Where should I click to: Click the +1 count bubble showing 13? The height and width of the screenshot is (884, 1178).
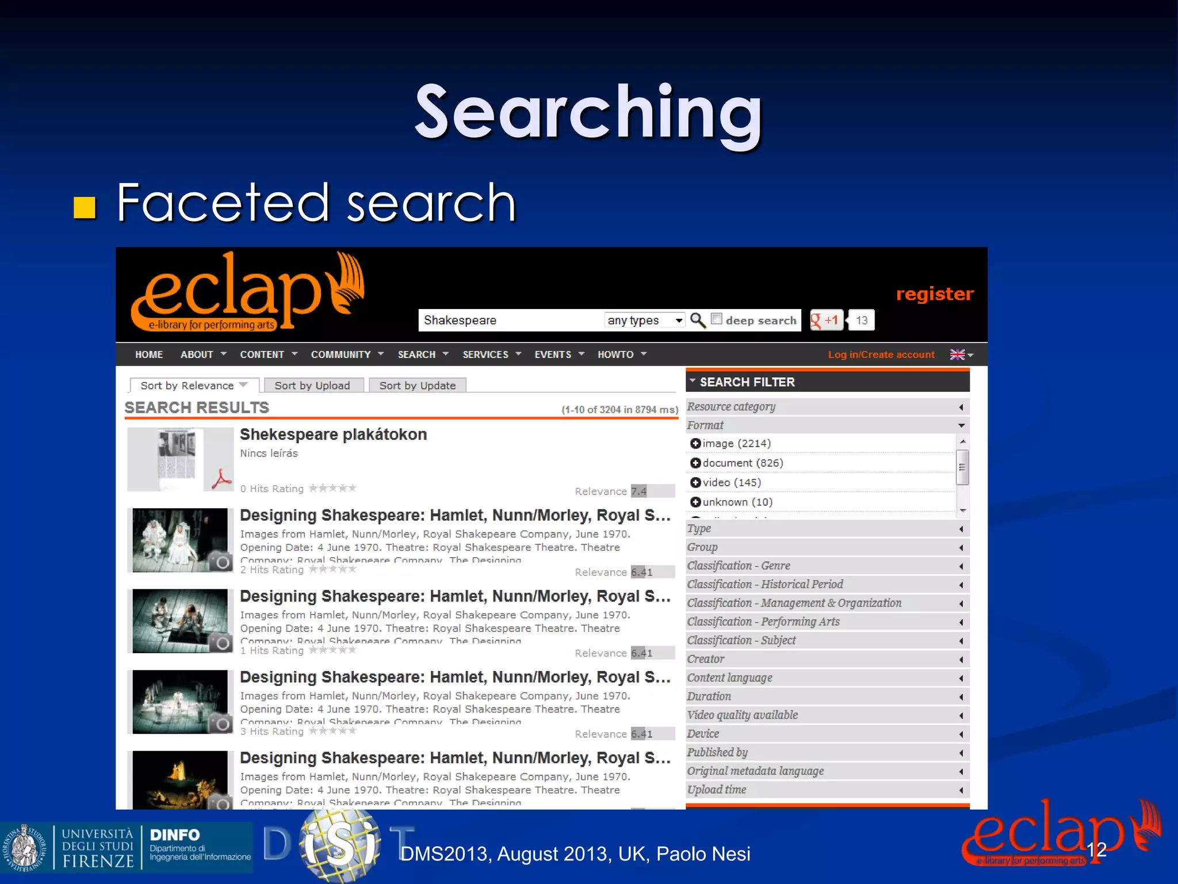point(861,320)
